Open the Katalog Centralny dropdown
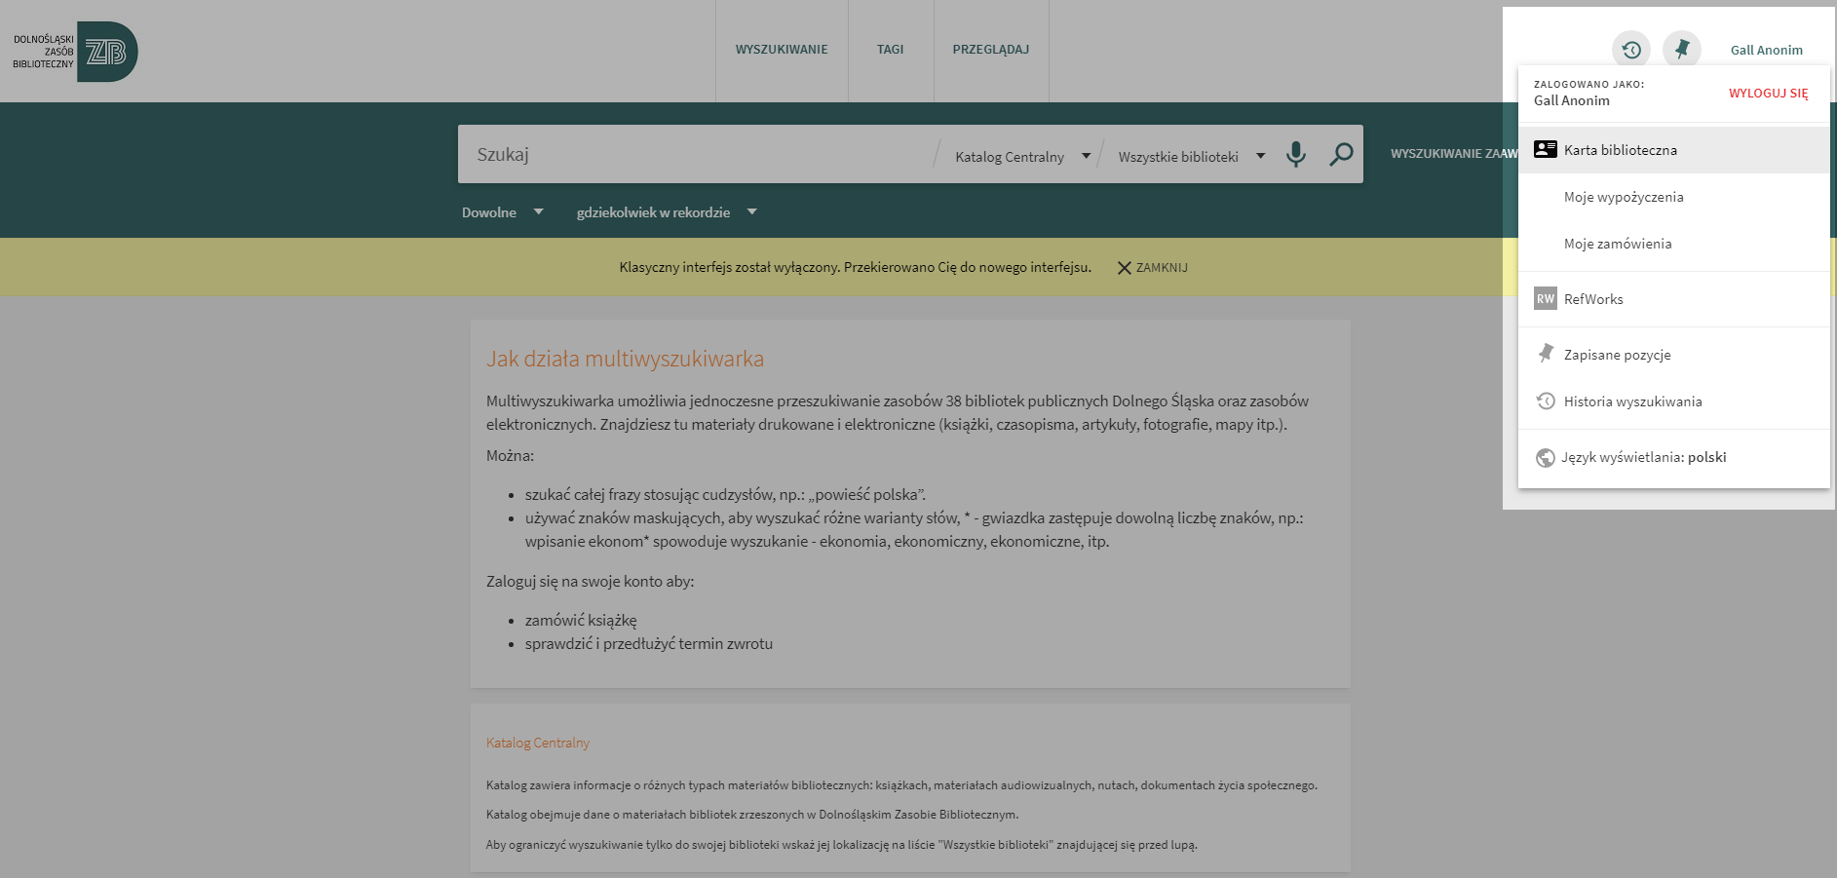Image resolution: width=1837 pixels, height=878 pixels. pyautogui.click(x=1022, y=156)
